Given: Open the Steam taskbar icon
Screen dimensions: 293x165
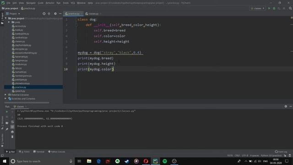Looking at the screenshot, I should (x=127, y=161).
